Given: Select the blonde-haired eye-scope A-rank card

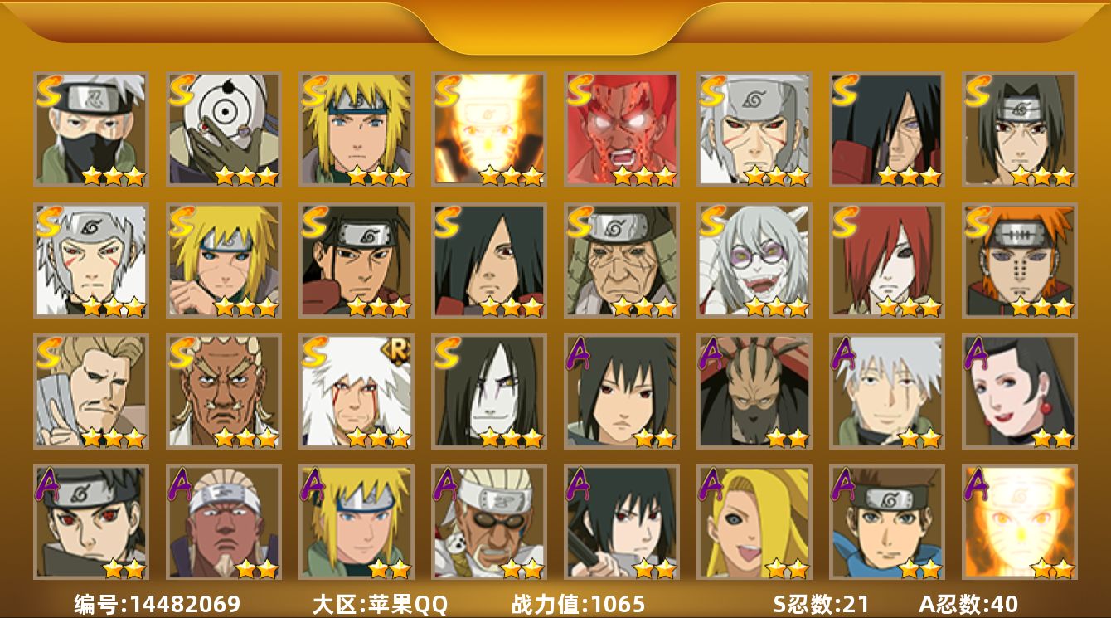Looking at the screenshot, I should (754, 522).
